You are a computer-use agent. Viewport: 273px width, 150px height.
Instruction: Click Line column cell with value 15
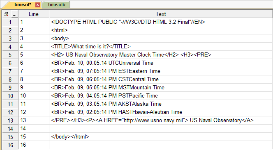point(34,137)
